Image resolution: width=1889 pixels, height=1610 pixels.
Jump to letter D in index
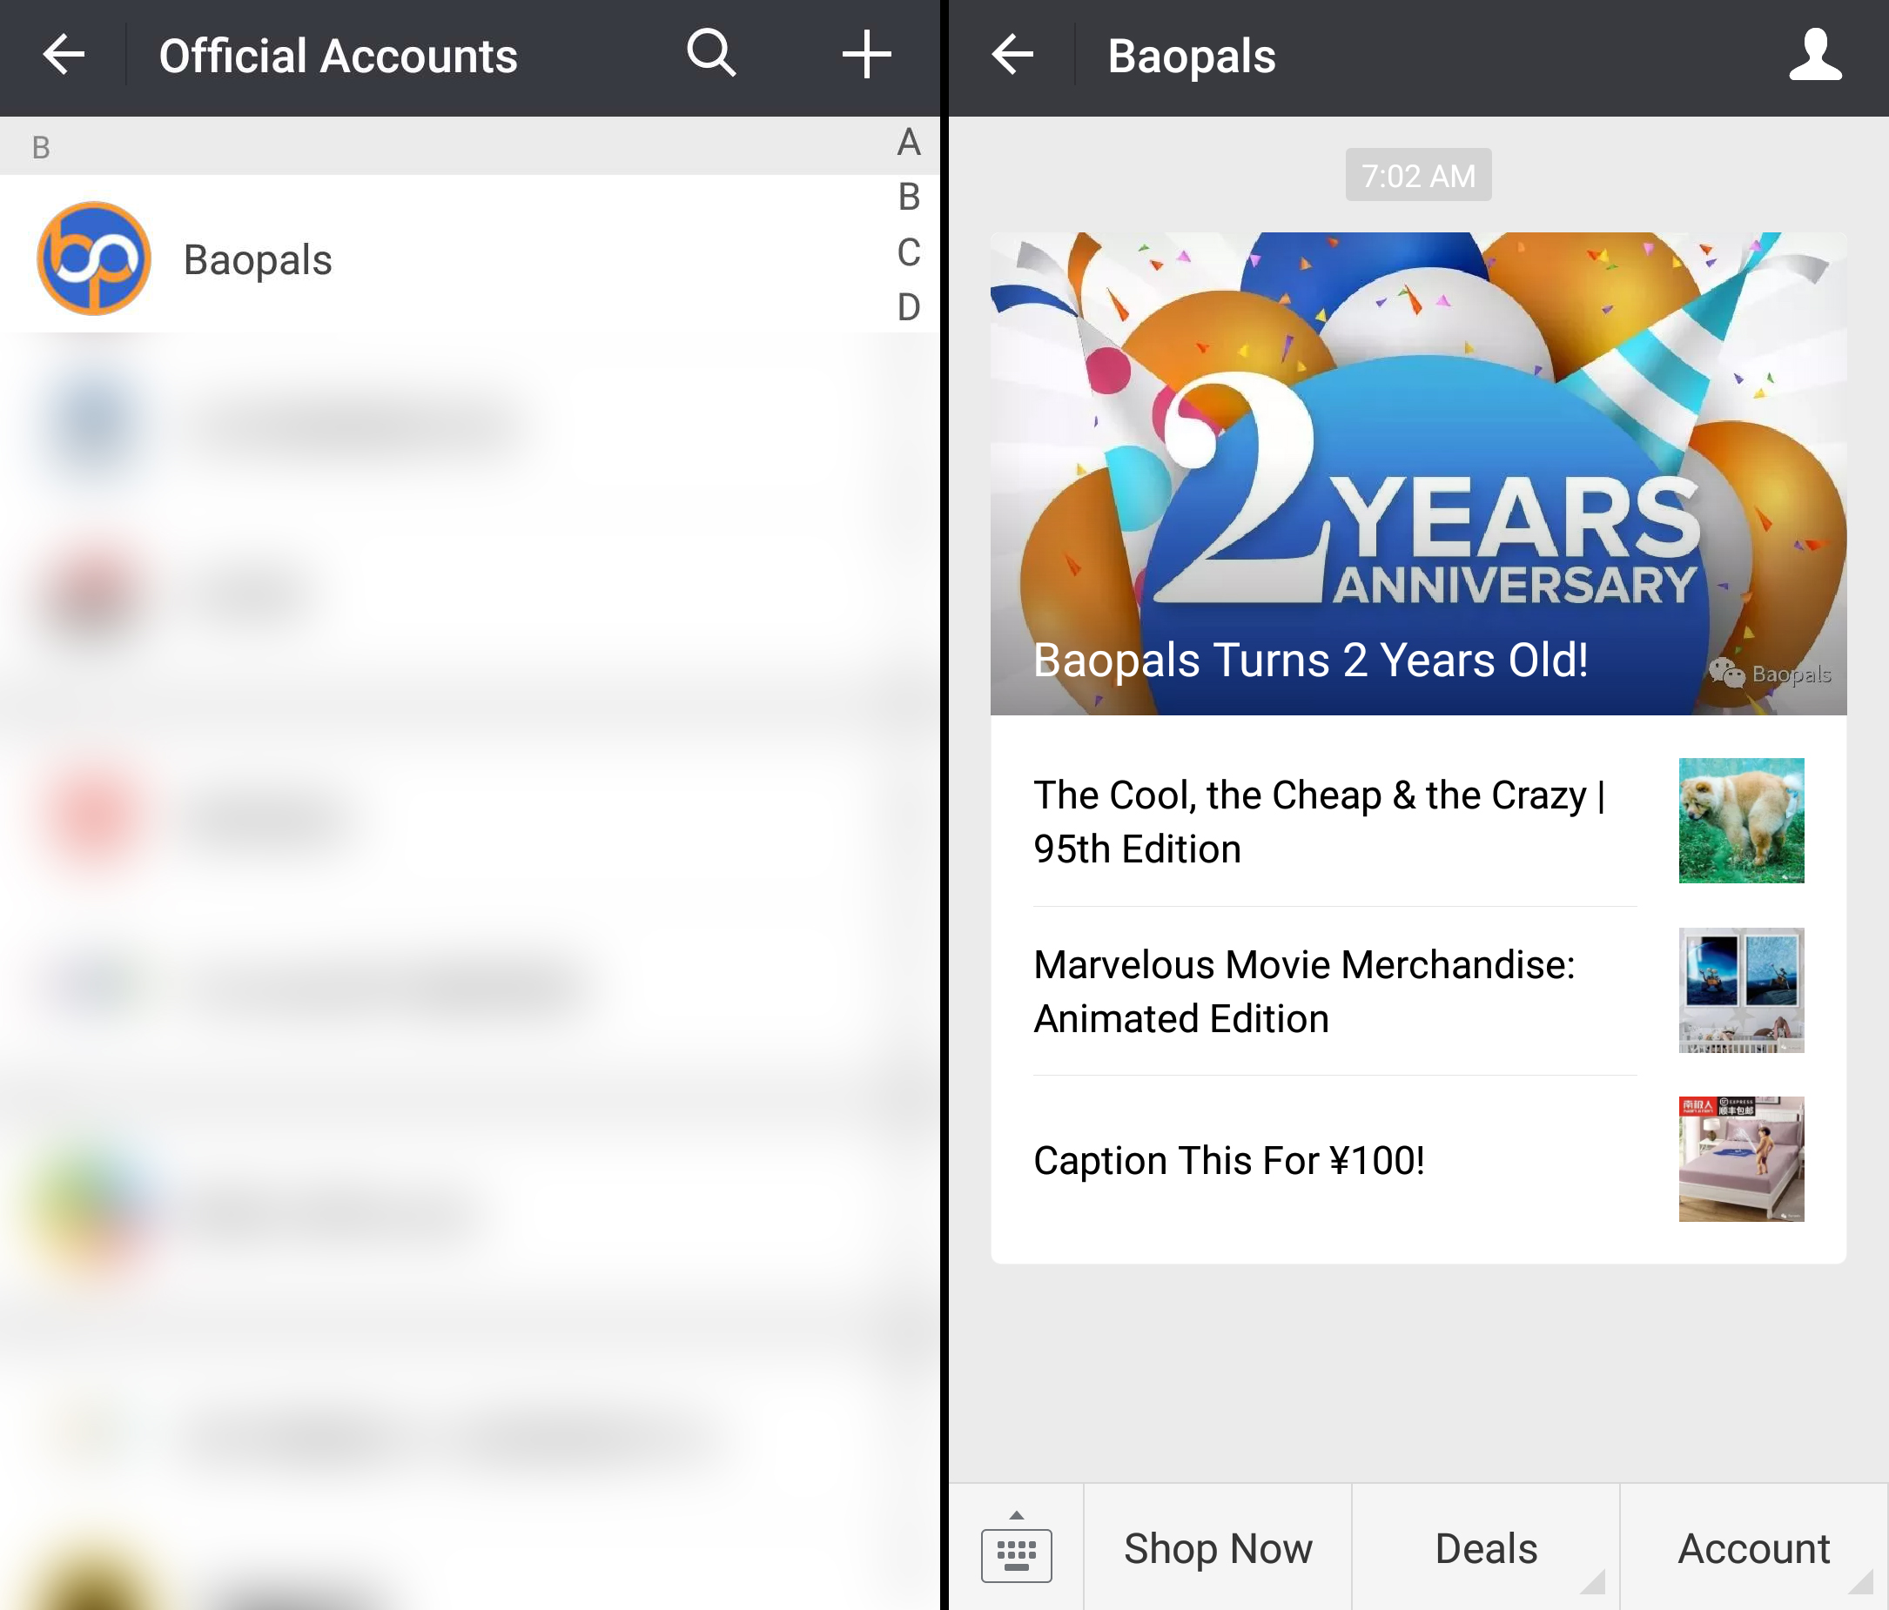(x=908, y=307)
